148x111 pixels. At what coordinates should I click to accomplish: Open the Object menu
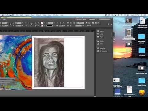[x=39, y=15]
